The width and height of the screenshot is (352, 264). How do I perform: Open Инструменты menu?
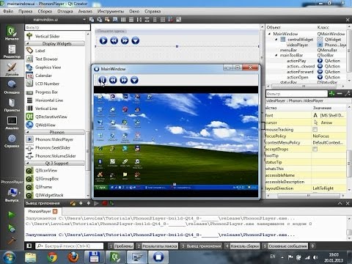click(x=111, y=11)
